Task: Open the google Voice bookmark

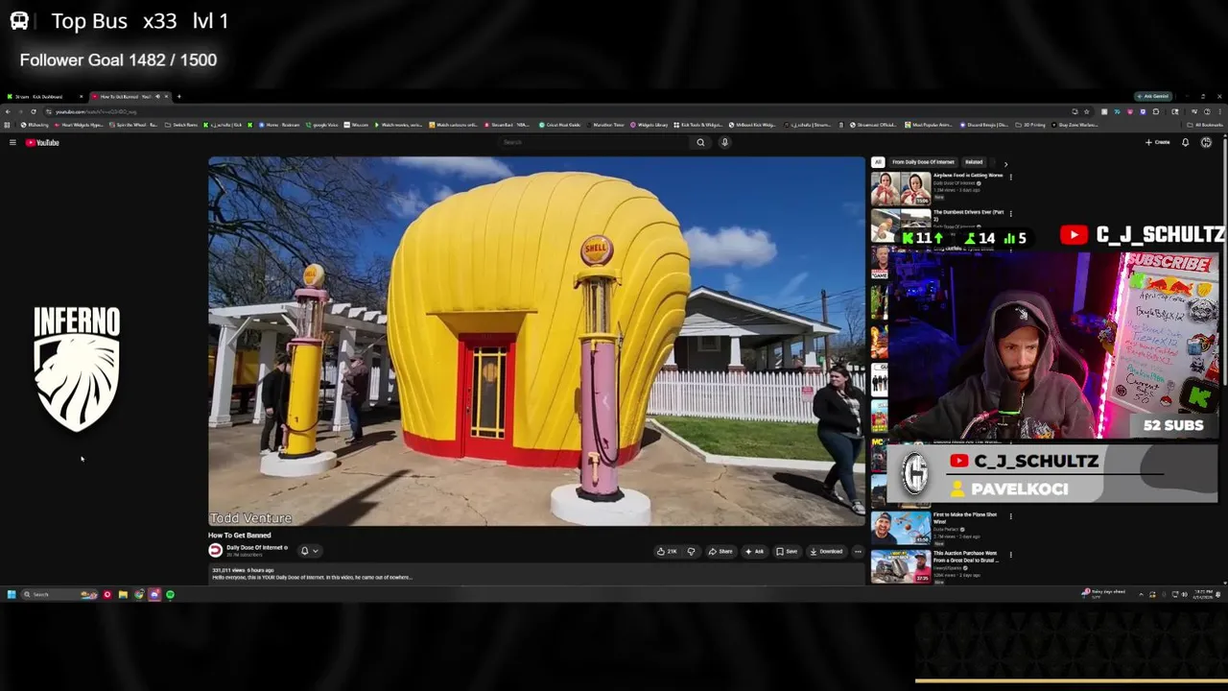Action: [x=321, y=125]
